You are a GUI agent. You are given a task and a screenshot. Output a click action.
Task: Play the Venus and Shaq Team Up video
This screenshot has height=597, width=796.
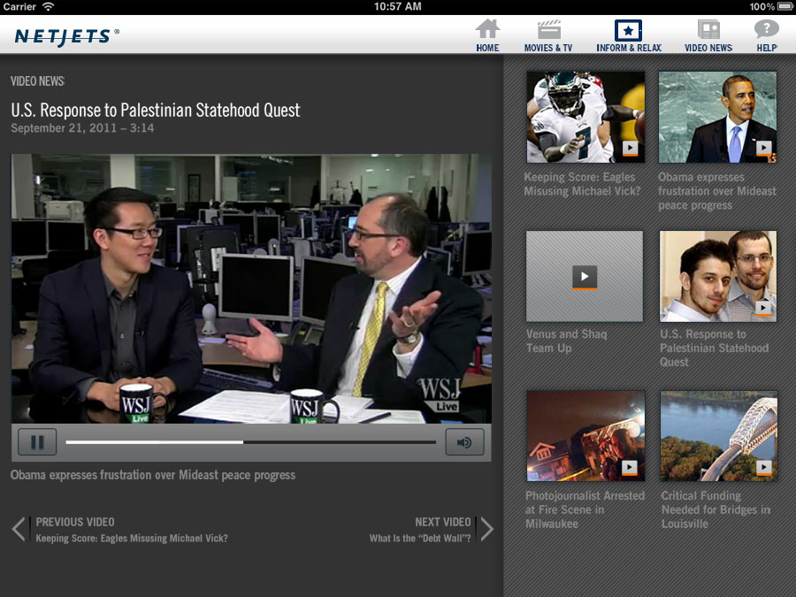pyautogui.click(x=585, y=277)
